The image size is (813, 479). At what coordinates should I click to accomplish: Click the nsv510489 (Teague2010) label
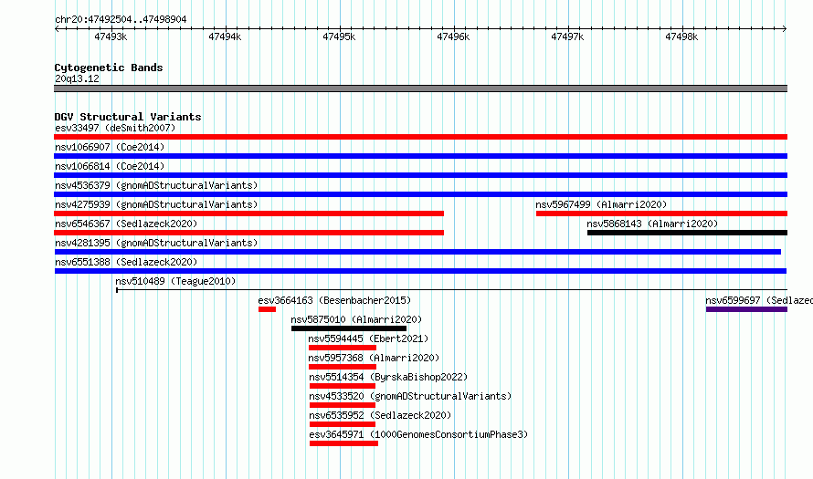175,281
